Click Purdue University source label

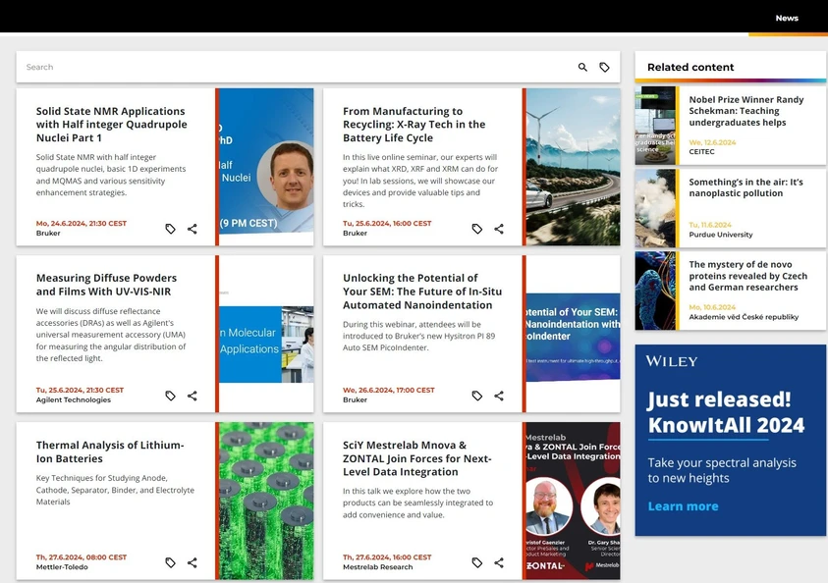(x=721, y=235)
